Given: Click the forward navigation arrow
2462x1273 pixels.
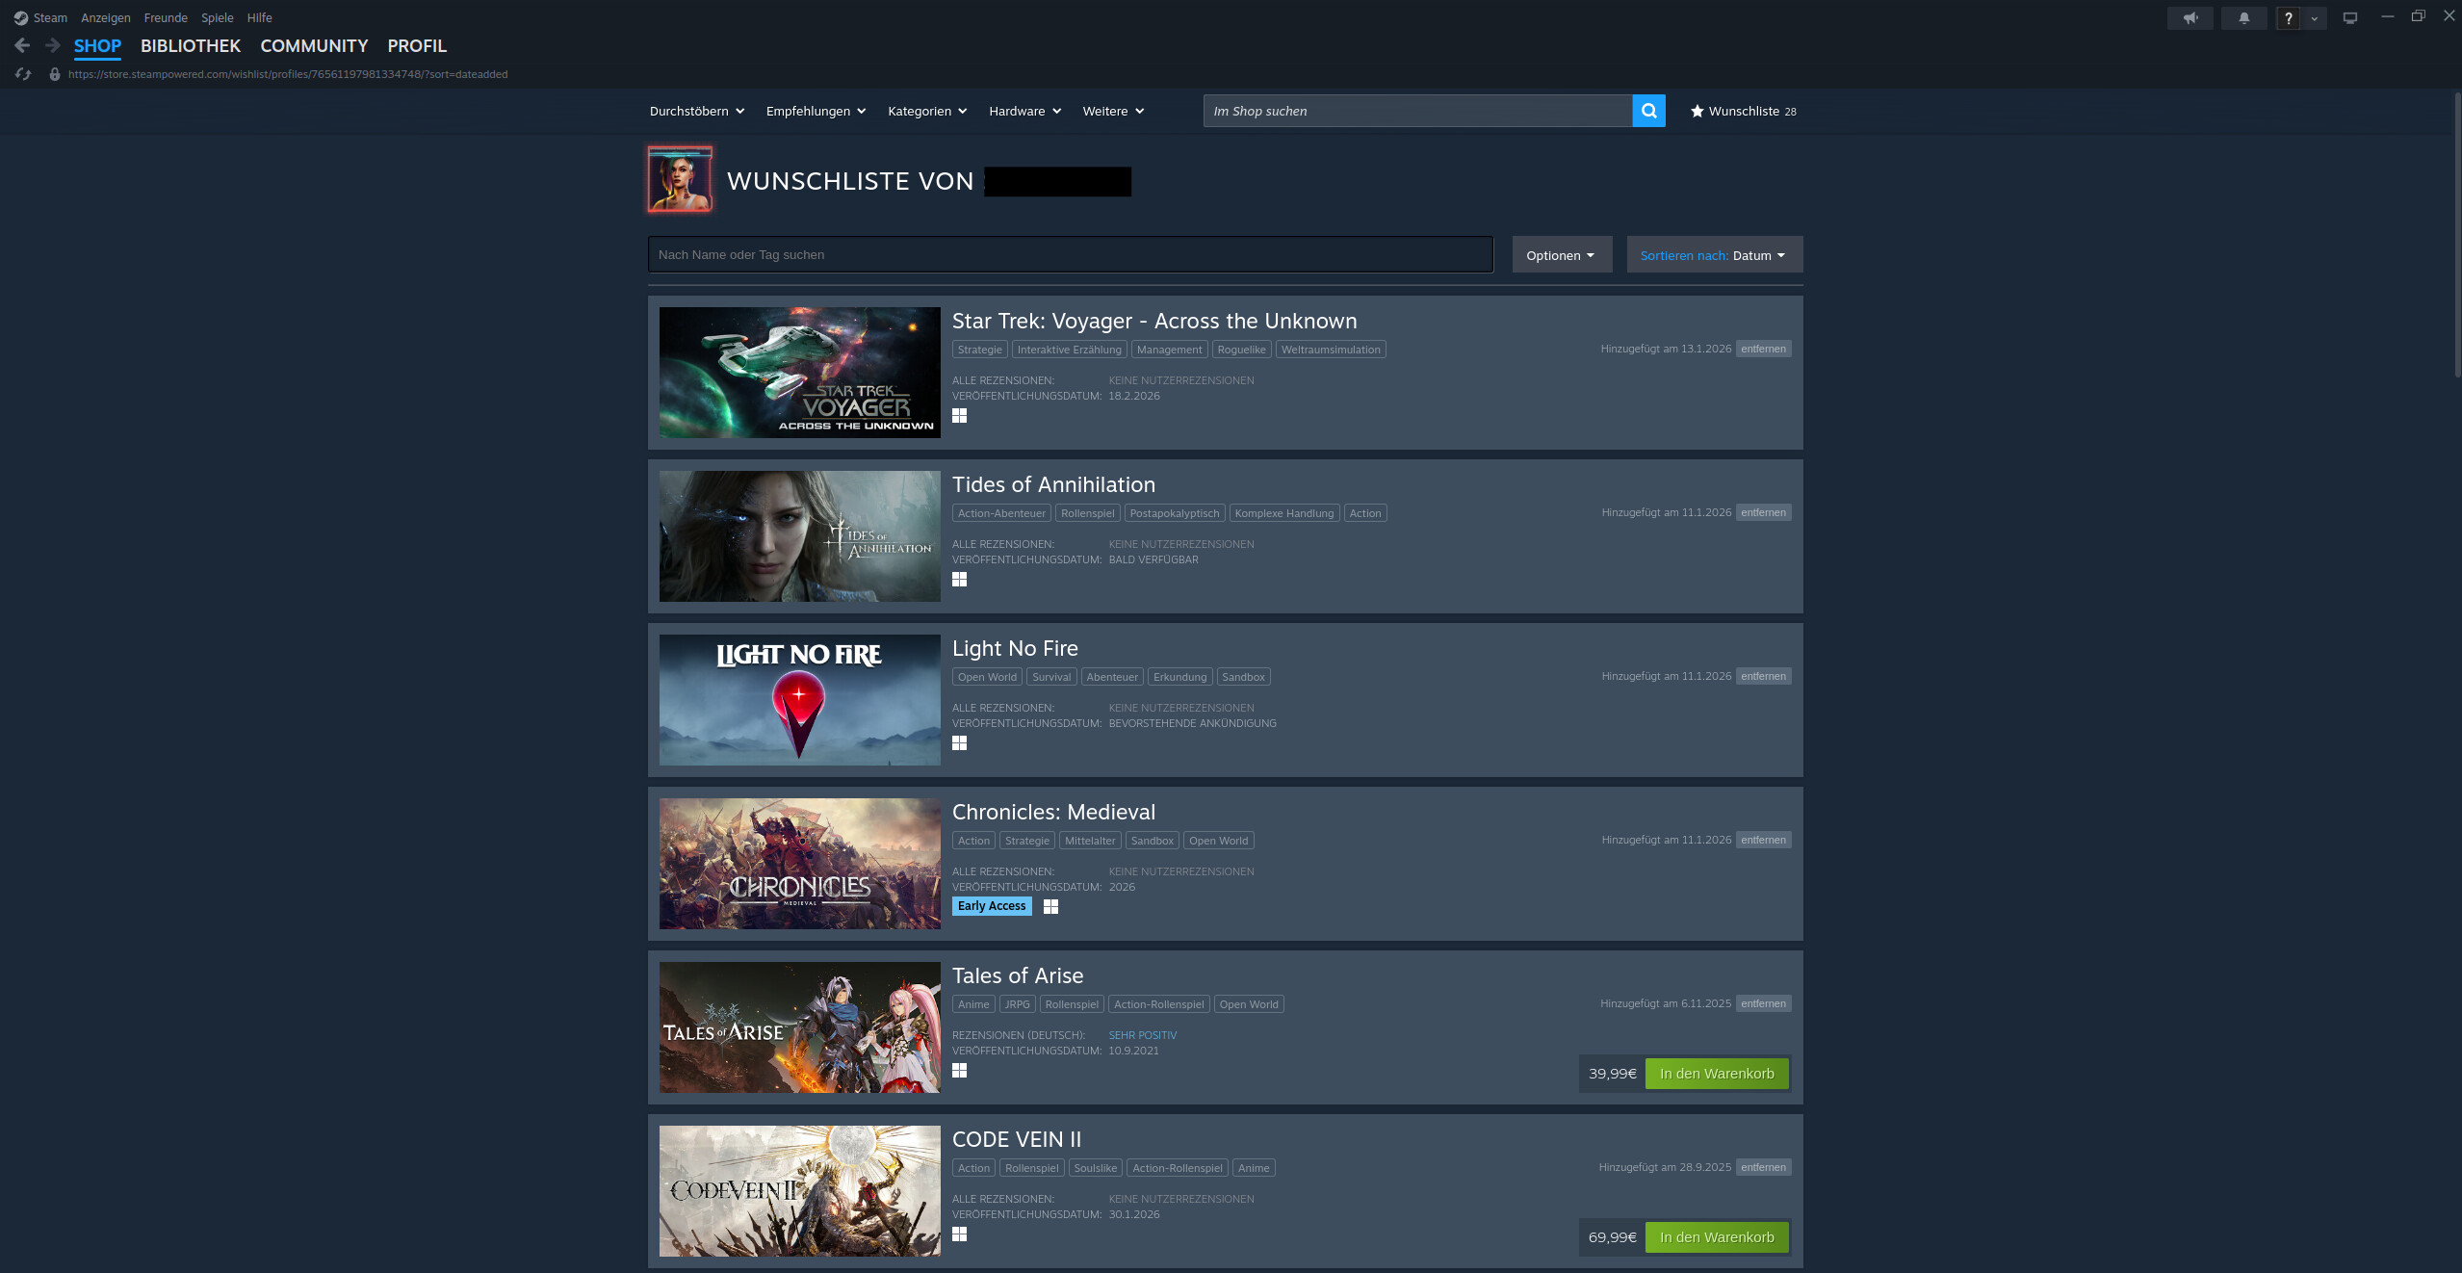Looking at the screenshot, I should [x=52, y=45].
